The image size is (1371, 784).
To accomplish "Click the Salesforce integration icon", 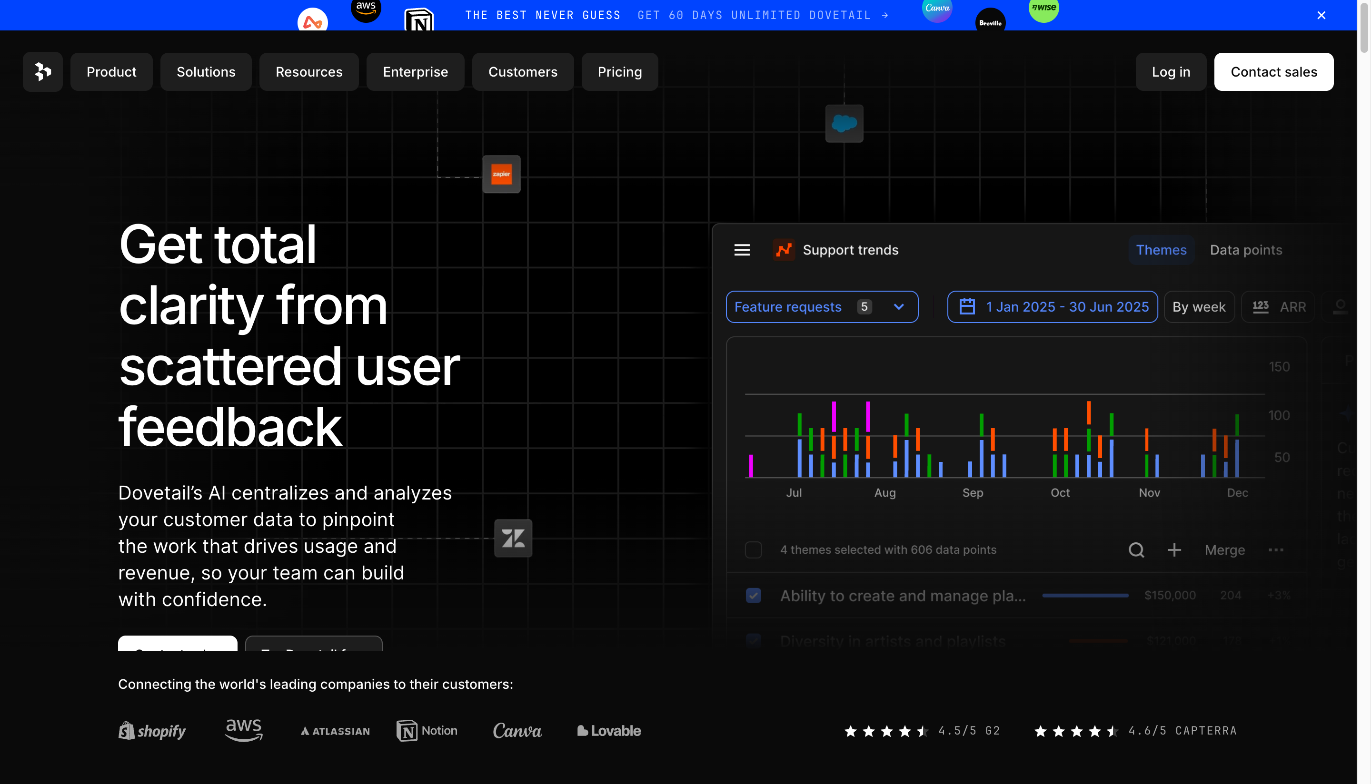I will (x=844, y=123).
